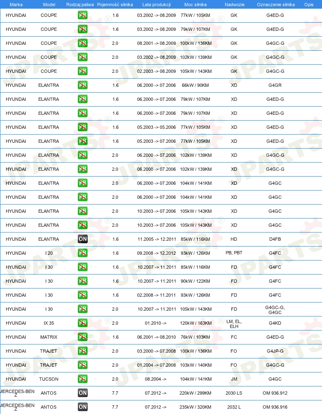The height and width of the screenshot is (414, 322).
Task: Click the petrol icon in the ELANTRA G4GR row
Action: click(x=83, y=85)
